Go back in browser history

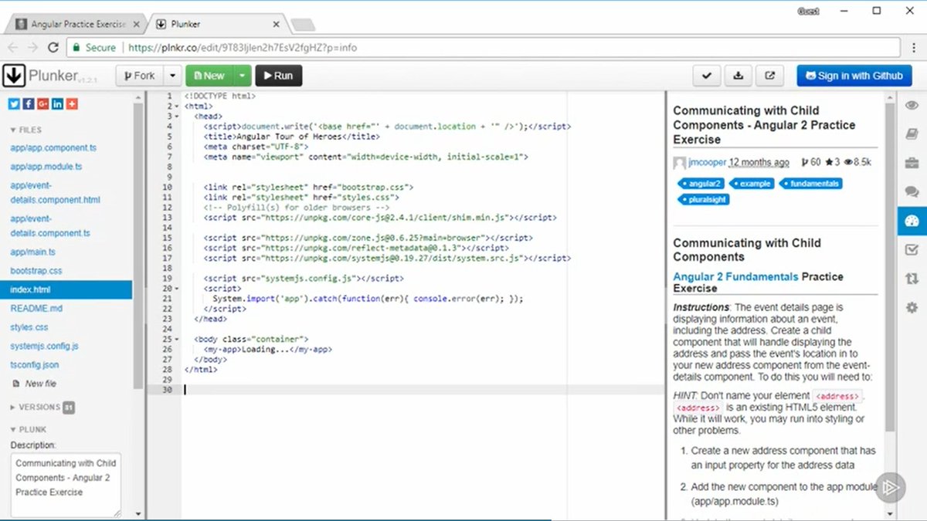coord(14,47)
